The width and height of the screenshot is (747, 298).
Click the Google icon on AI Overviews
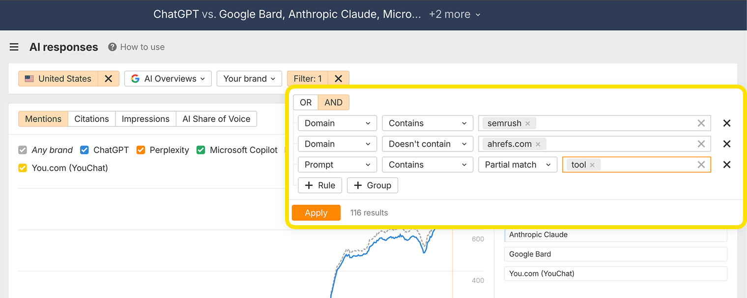[135, 78]
